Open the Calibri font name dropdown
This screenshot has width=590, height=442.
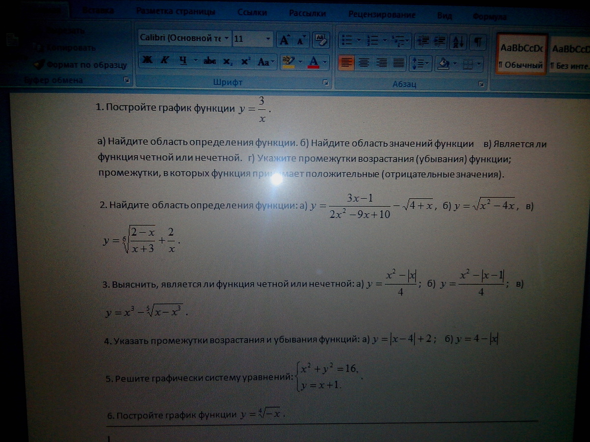226,38
